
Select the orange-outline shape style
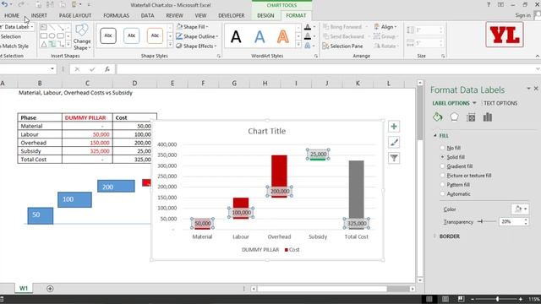tap(155, 35)
